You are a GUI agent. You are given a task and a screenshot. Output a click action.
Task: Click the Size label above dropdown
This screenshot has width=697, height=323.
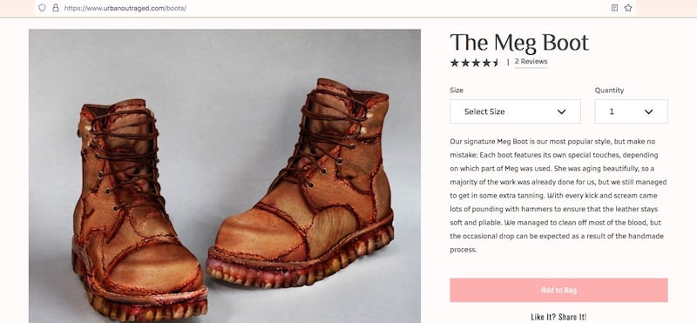[x=457, y=91]
